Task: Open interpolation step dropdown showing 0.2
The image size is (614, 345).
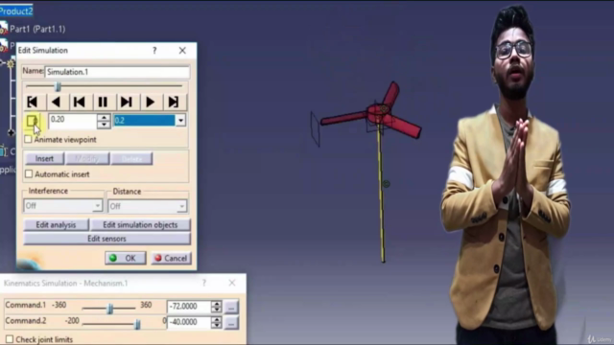Action: coord(180,121)
